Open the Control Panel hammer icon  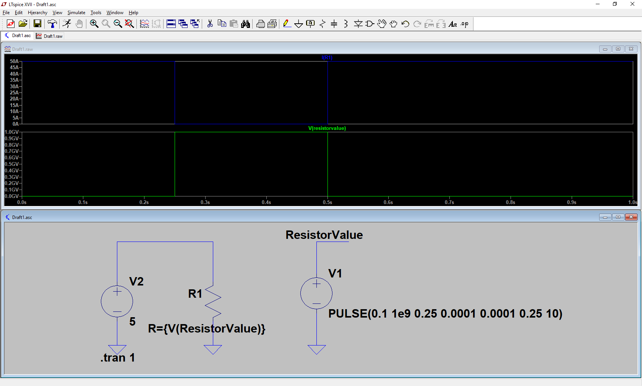(52, 24)
